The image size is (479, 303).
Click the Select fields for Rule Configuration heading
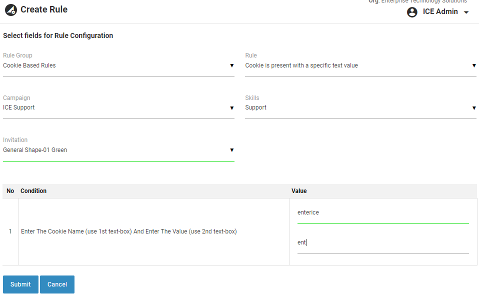tap(58, 36)
